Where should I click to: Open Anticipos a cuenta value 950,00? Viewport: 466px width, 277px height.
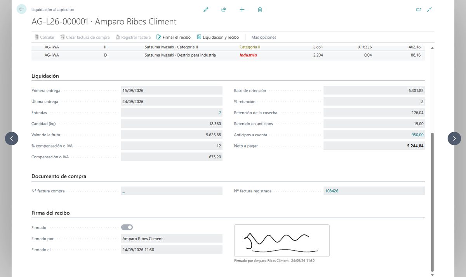click(x=417, y=135)
